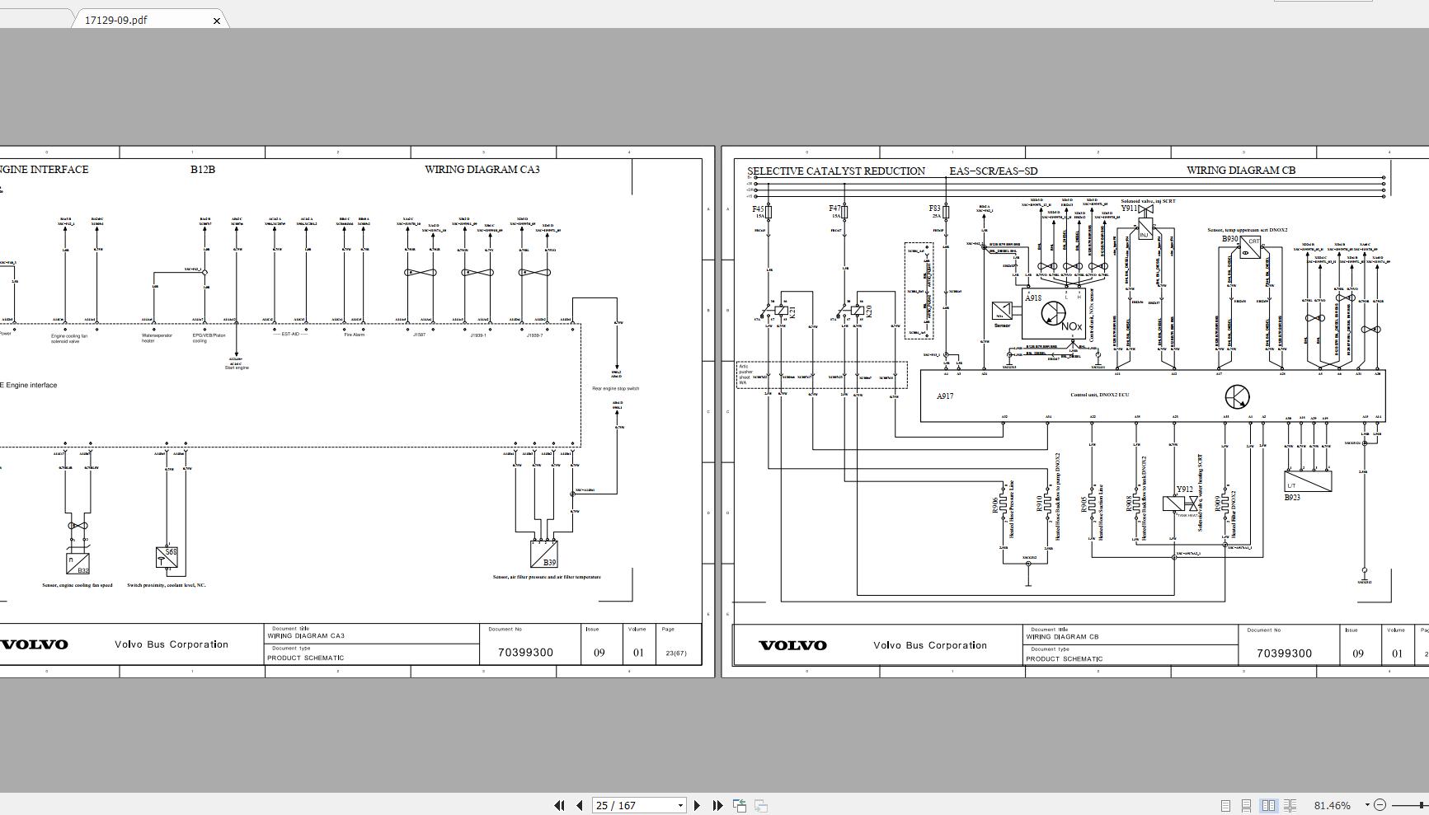Click the Y912 tank heating solenoid symbol
Image resolution: width=1429 pixels, height=815 pixels.
pos(1182,502)
